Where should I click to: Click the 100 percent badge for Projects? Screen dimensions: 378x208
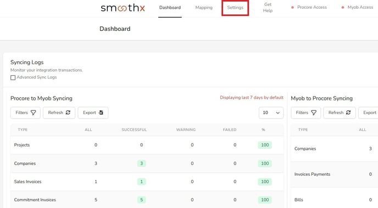click(x=265, y=145)
